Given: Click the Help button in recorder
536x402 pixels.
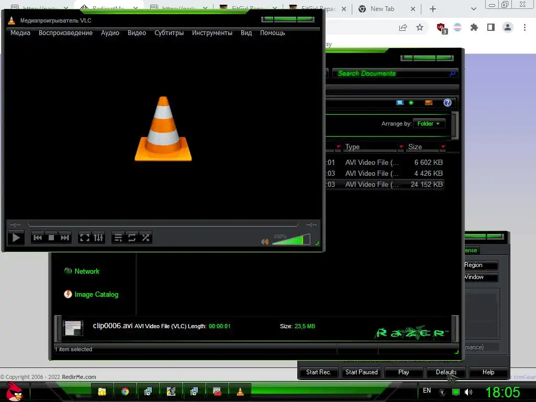Looking at the screenshot, I should pyautogui.click(x=488, y=372).
